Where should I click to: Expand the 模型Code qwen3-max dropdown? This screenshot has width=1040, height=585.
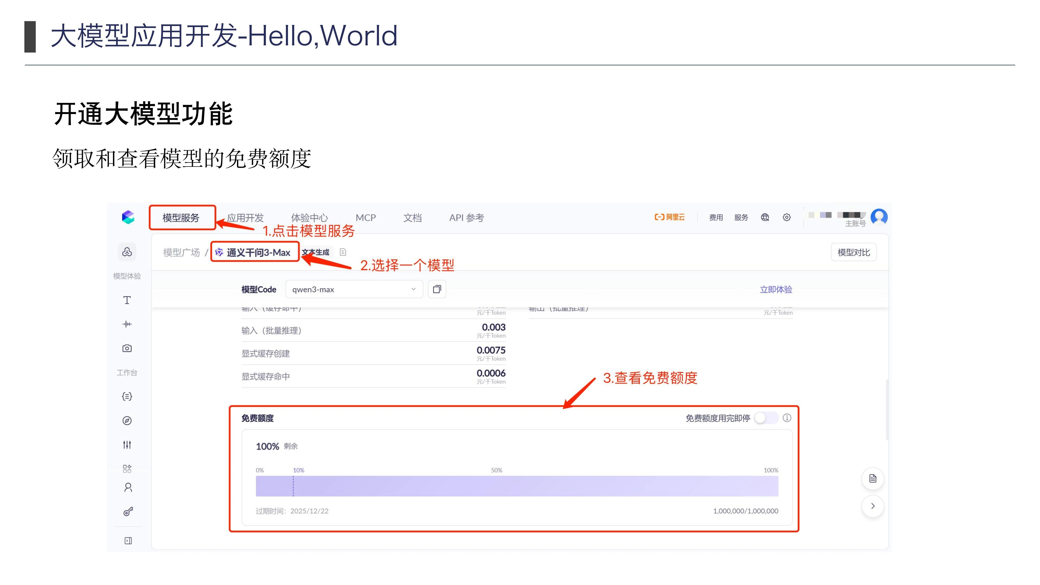click(354, 289)
